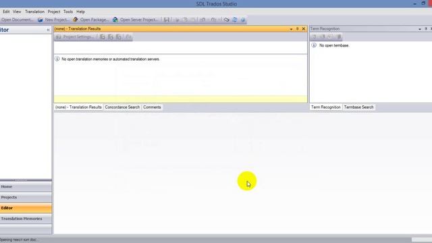Switch to the (none) - Translation Results tab
Viewport: 432px width, 243px height.
[x=78, y=107]
